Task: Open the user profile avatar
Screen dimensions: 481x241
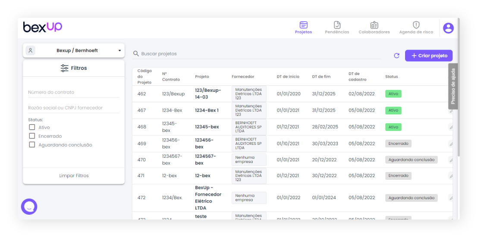Action: [448, 28]
